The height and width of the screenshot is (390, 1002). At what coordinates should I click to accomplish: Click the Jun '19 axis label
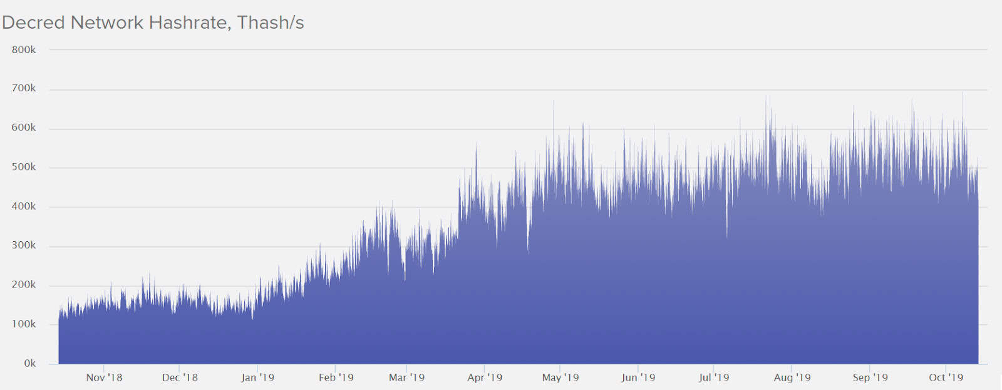click(638, 377)
